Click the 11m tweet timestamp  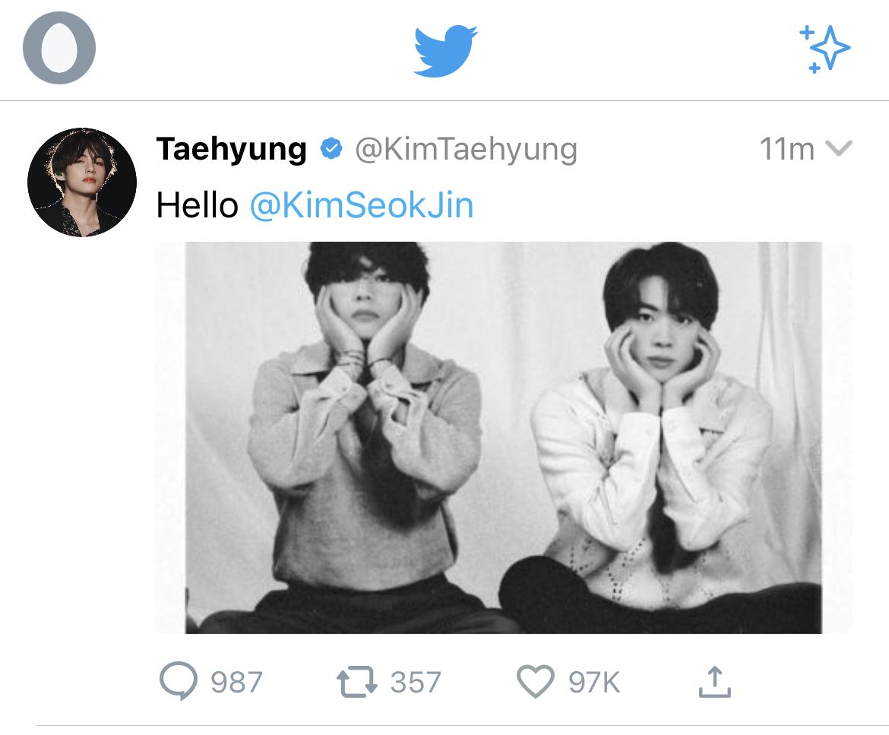(786, 149)
